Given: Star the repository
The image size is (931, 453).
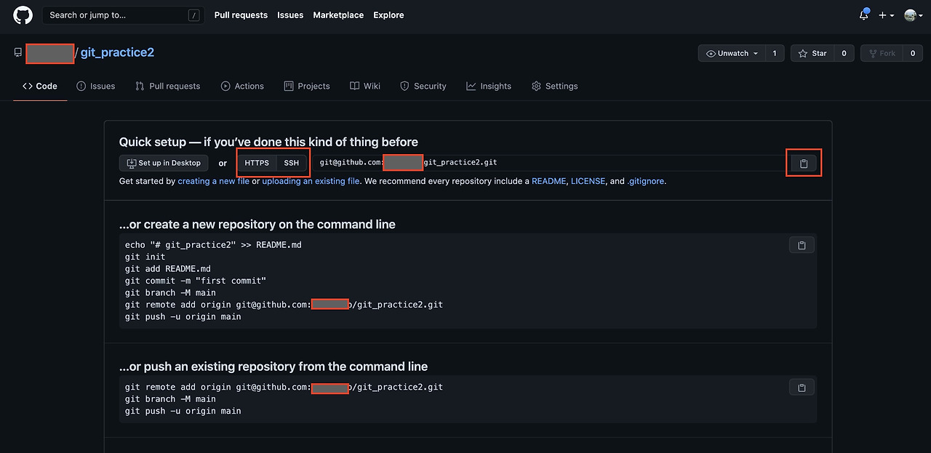Looking at the screenshot, I should tap(812, 53).
